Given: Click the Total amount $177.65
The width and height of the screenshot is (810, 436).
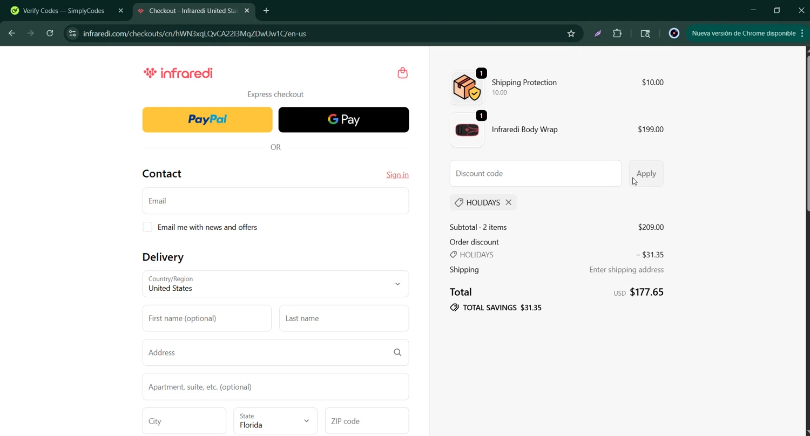Looking at the screenshot, I should click(646, 292).
